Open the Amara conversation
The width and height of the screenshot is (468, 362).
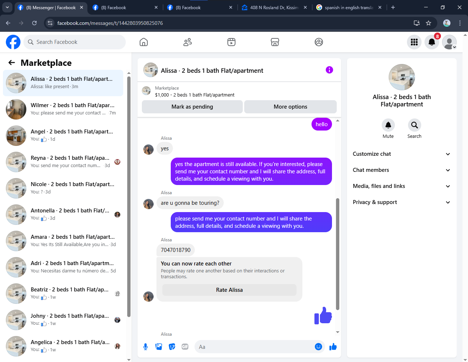coord(63,241)
